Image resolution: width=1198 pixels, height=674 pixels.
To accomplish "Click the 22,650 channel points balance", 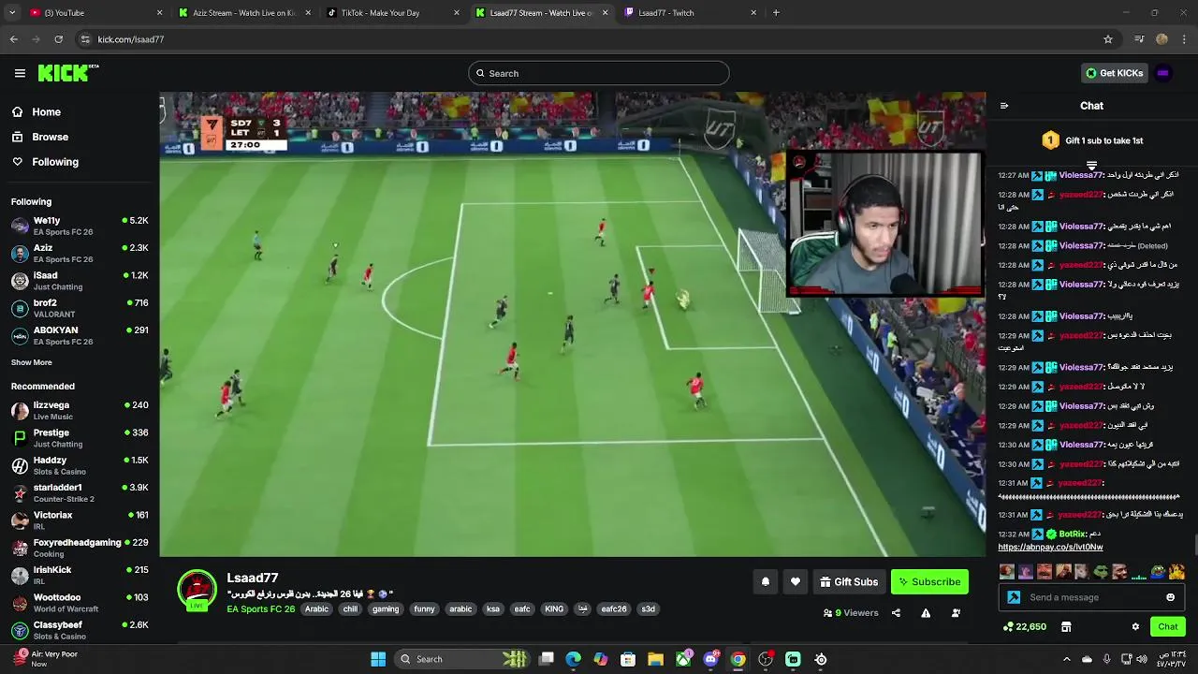I will (x=1024, y=626).
